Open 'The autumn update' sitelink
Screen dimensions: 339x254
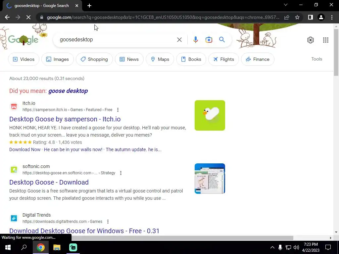pyautogui.click(x=133, y=149)
